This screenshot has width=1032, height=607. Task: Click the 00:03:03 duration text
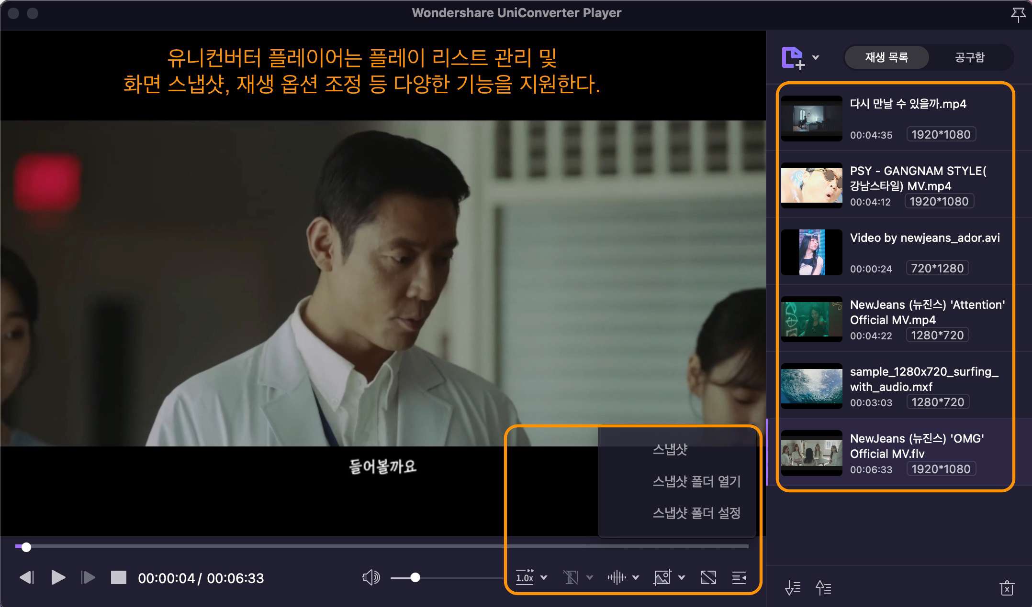click(x=871, y=403)
